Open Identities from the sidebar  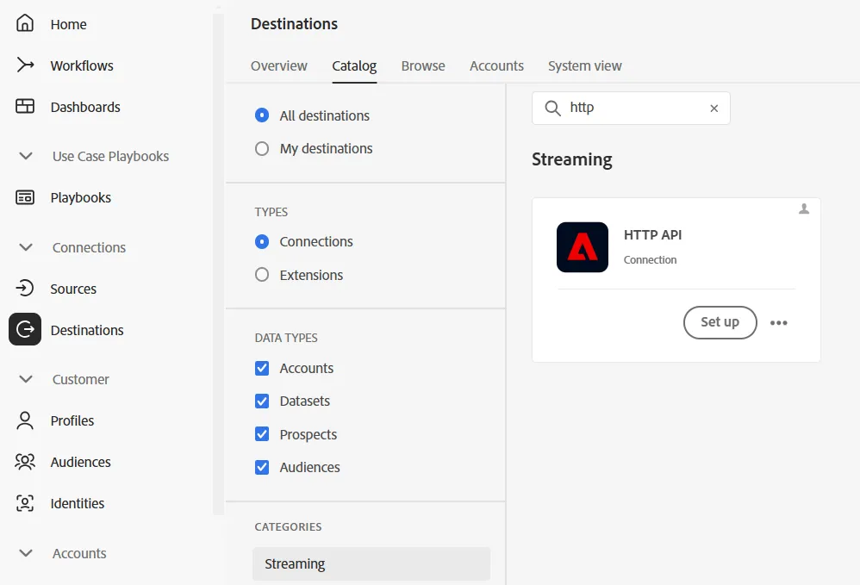tap(78, 503)
